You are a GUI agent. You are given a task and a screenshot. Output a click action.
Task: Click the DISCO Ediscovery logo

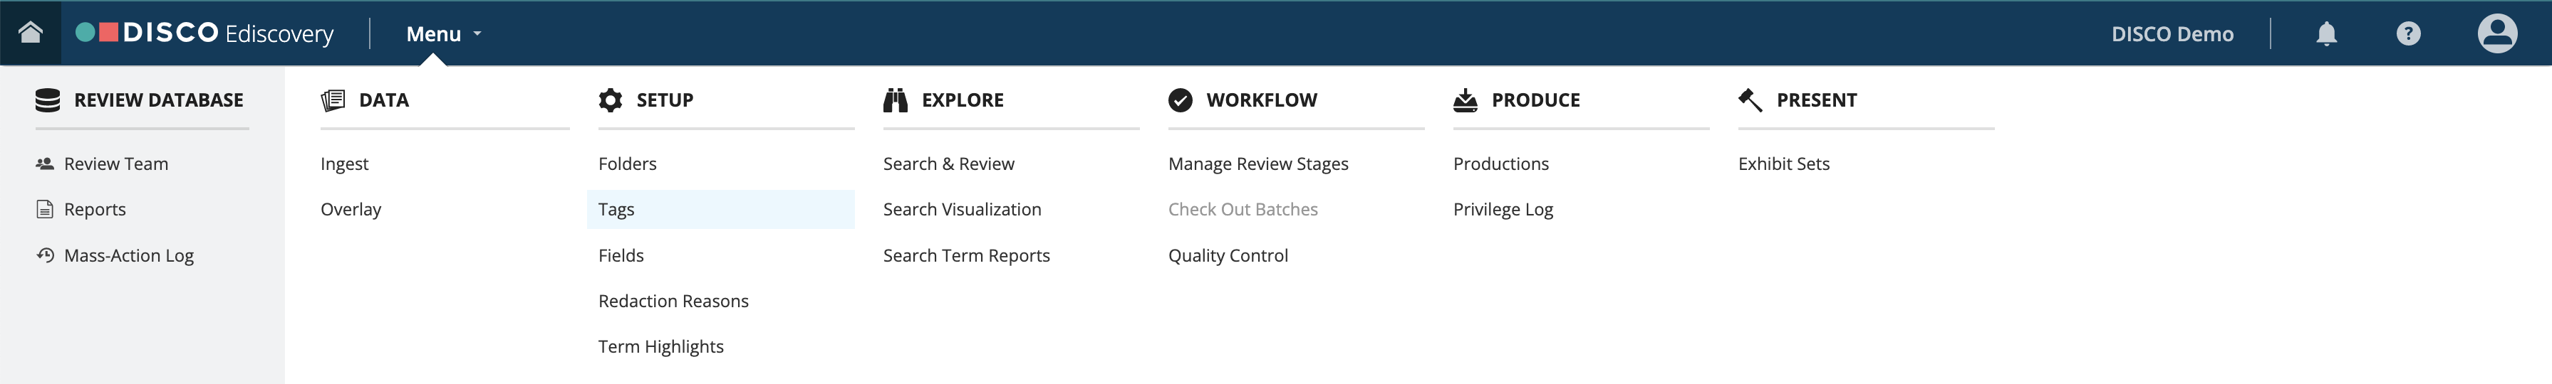coord(205,33)
